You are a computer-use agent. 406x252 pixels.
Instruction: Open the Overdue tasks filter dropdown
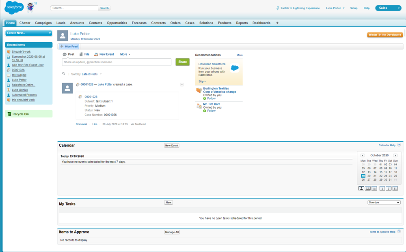point(384,203)
